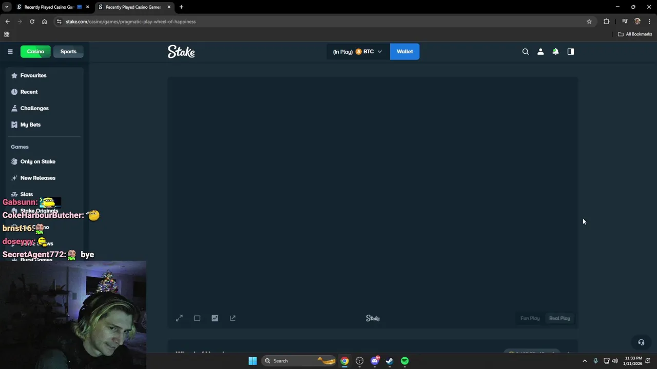This screenshot has height=369, width=657.
Task: Open the Wallet button
Action: [404, 51]
